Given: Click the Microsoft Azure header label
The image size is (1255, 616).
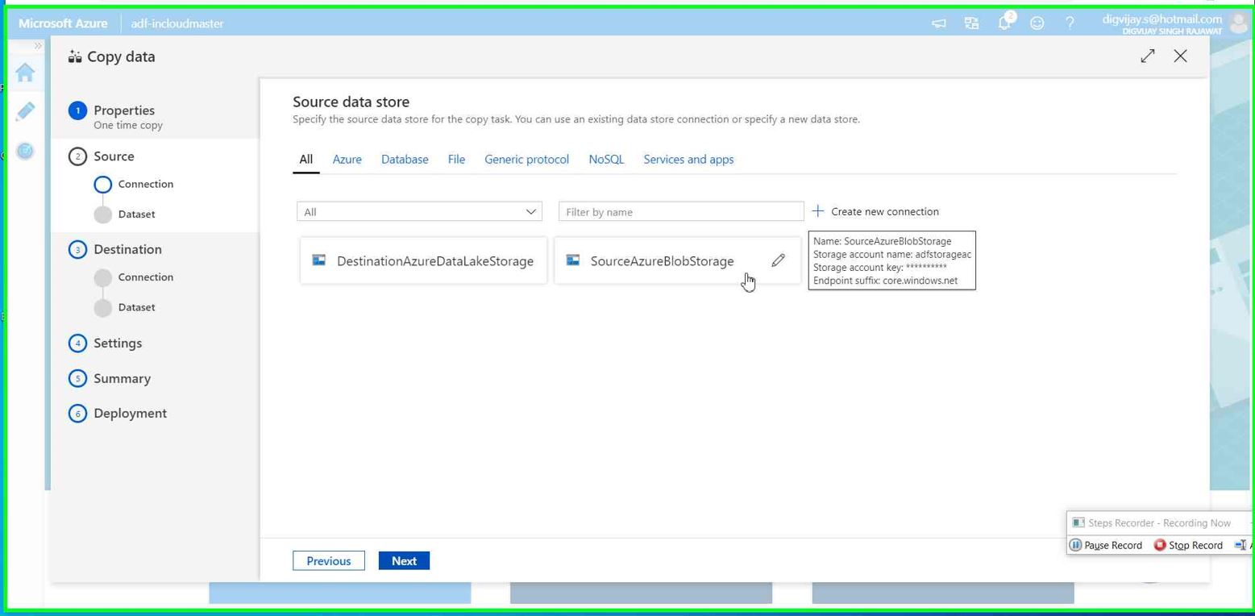Looking at the screenshot, I should pos(63,23).
